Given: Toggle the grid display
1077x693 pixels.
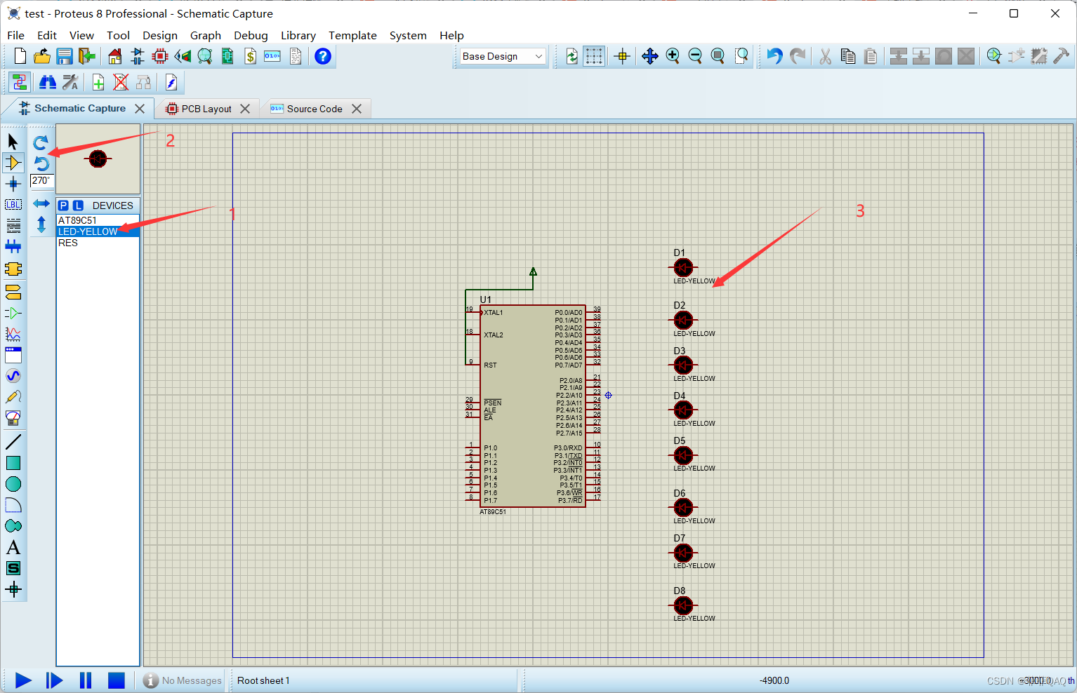Looking at the screenshot, I should [x=594, y=56].
